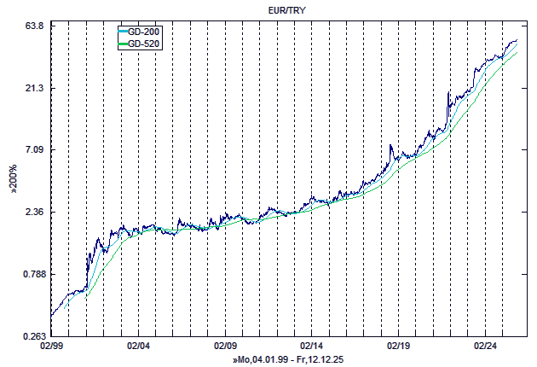Click the 02/04 x-axis date label
This screenshot has width=537, height=367.
pyautogui.click(x=138, y=347)
